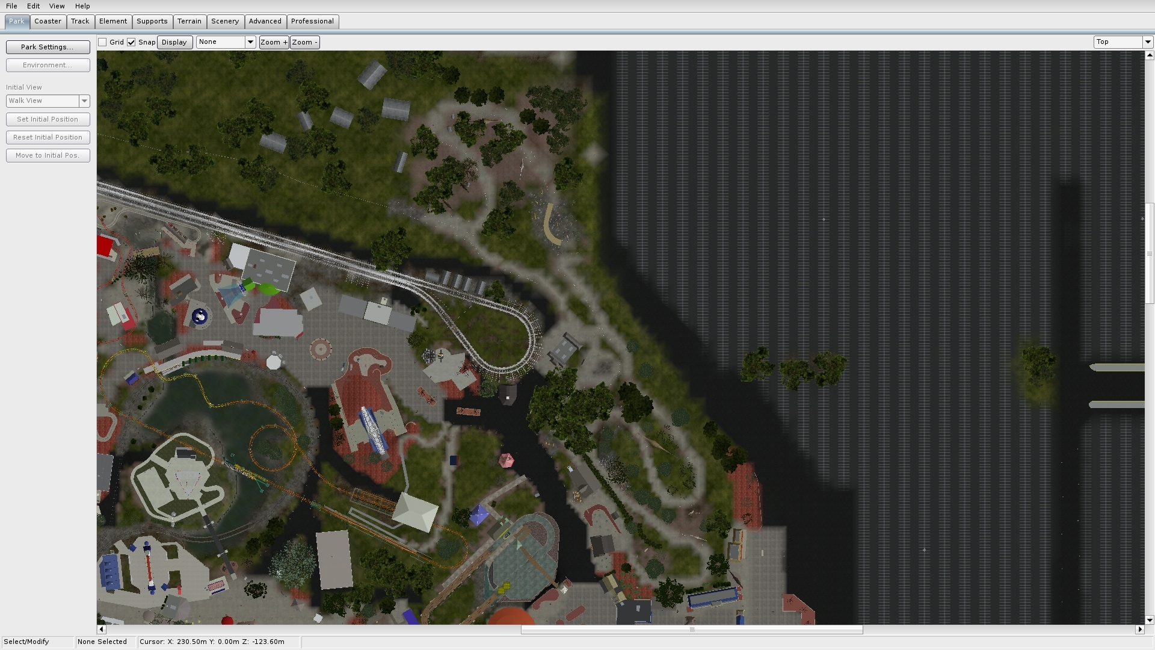Viewport: 1155px width, 650px height.
Task: Zoom out of the park view
Action: point(304,42)
